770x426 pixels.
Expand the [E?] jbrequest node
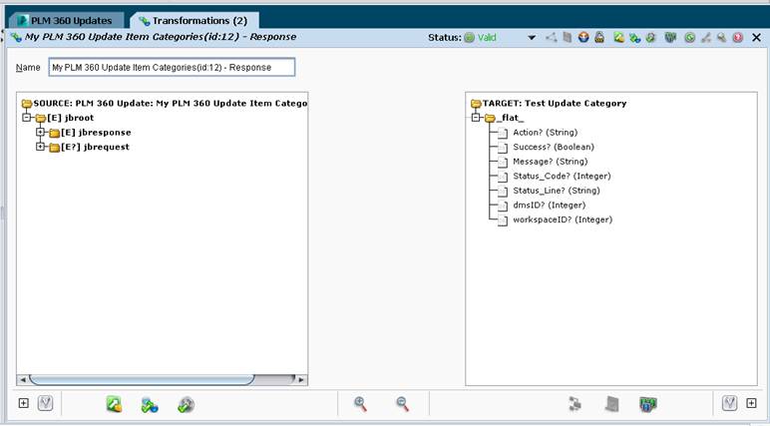point(41,147)
